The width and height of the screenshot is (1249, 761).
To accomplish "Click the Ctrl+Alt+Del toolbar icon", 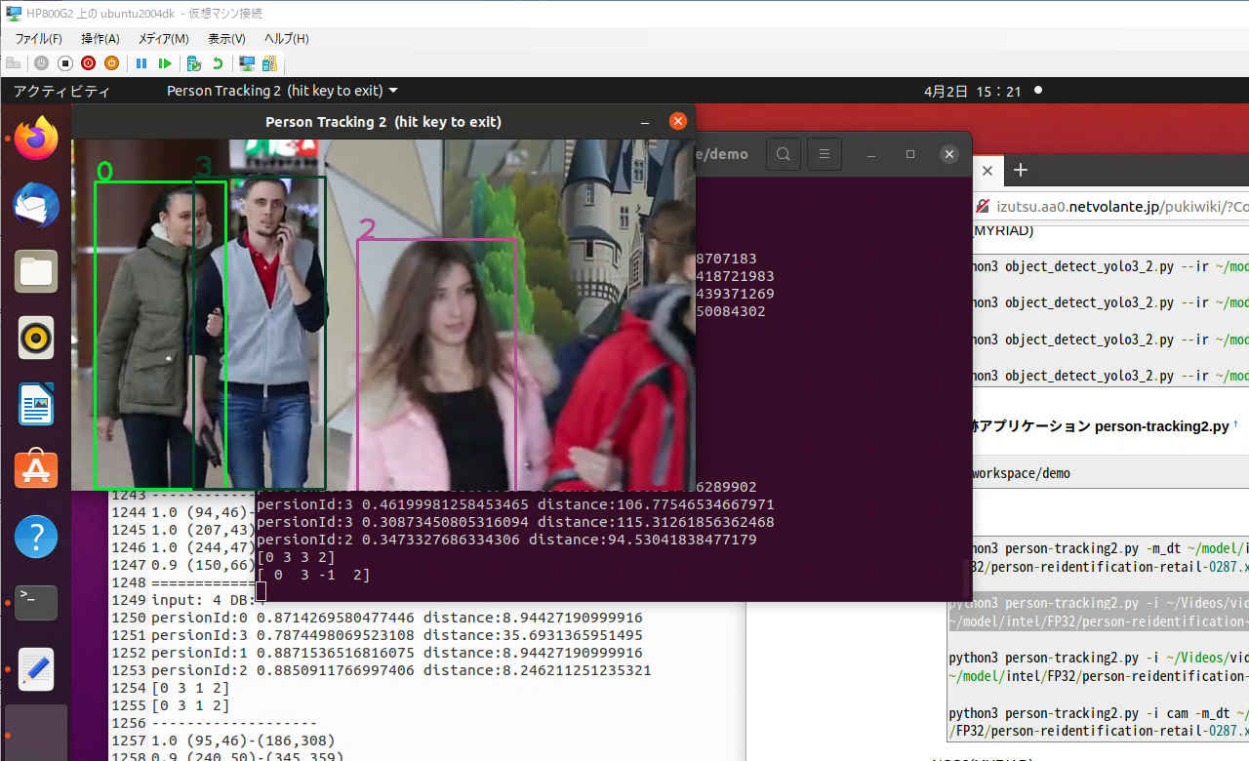I will [14, 63].
